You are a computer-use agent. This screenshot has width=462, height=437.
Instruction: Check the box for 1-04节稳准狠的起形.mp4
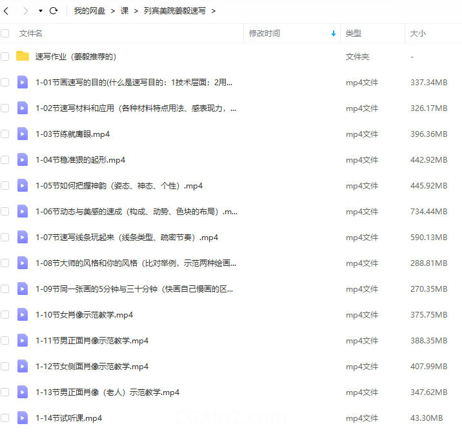pos(5,159)
